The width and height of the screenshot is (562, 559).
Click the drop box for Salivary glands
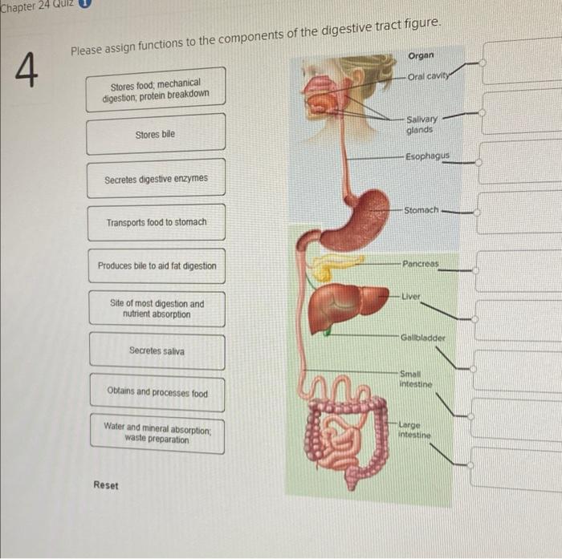pyautogui.click(x=522, y=111)
